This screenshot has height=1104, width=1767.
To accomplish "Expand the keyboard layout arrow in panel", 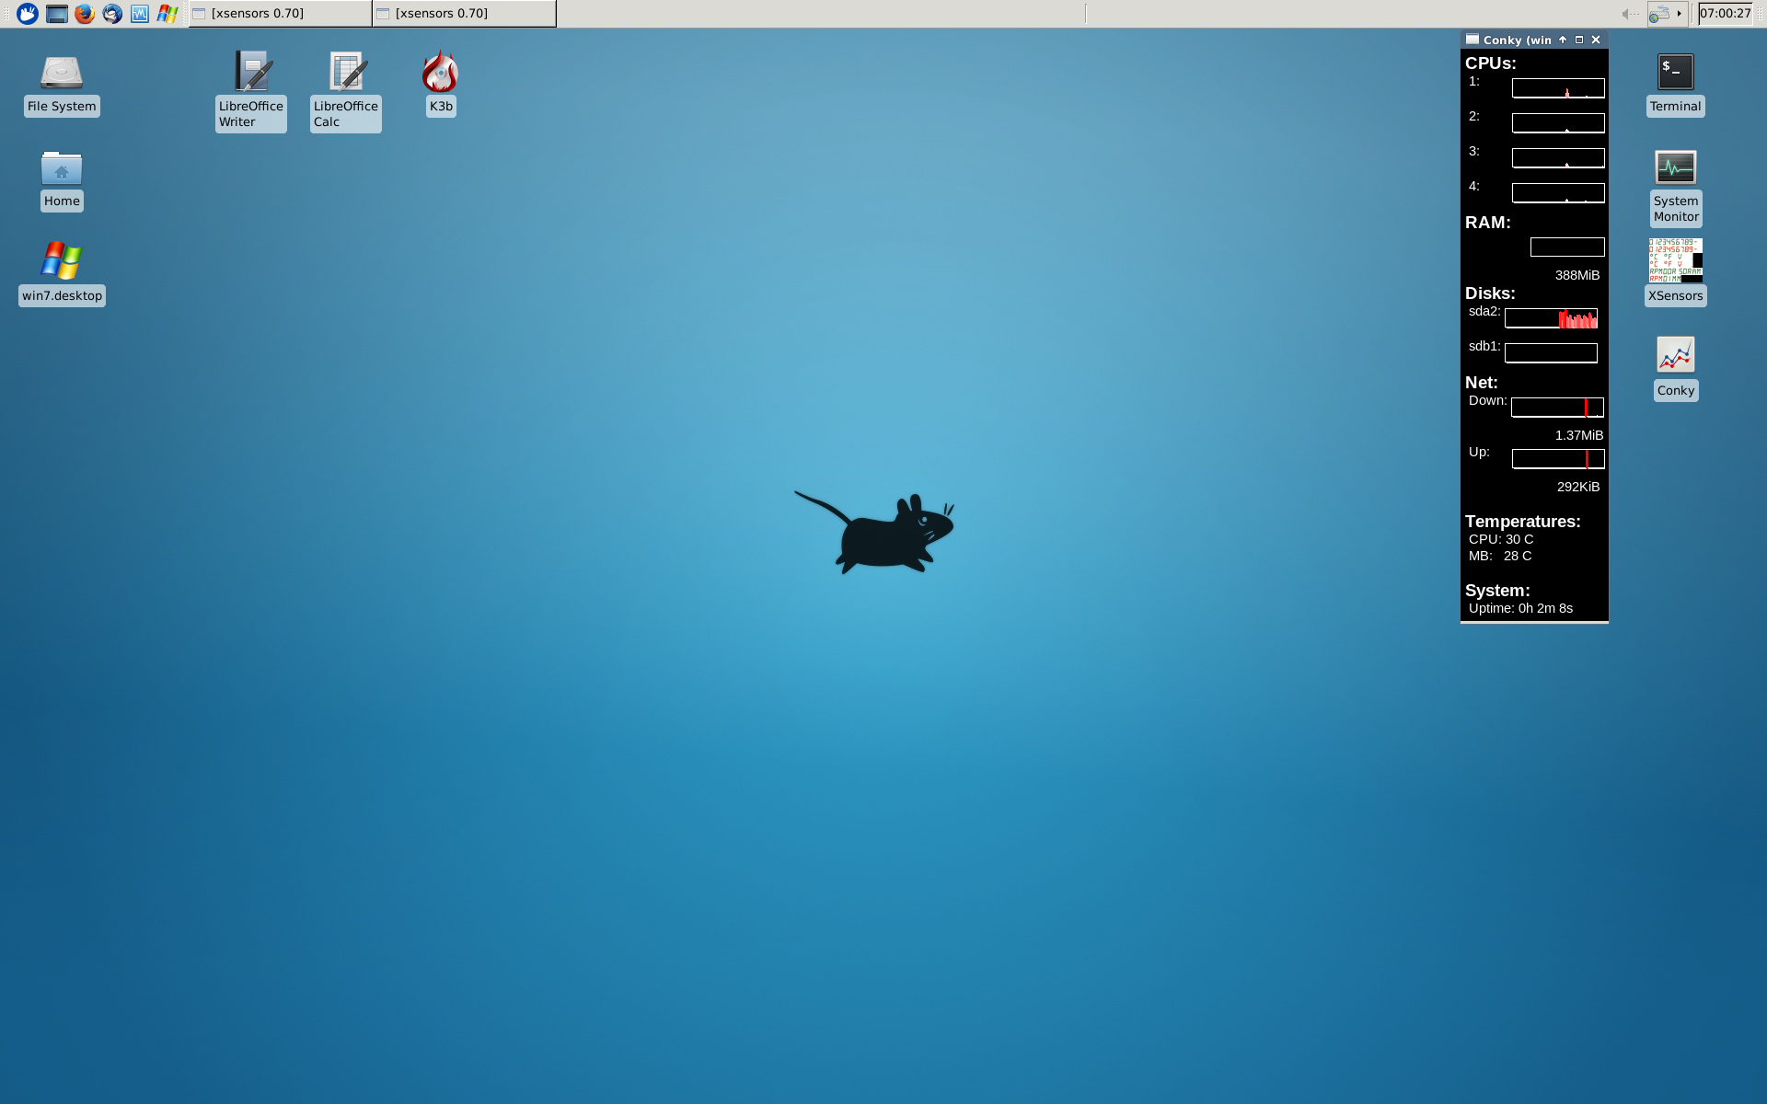I will pos(1680,14).
